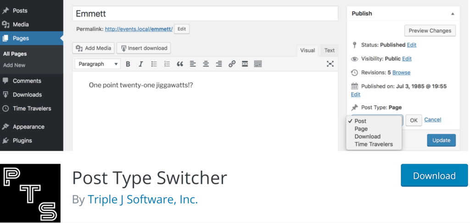The height and width of the screenshot is (223, 470).
Task: Open Triple J Software, Inc. author link
Action: [143, 200]
